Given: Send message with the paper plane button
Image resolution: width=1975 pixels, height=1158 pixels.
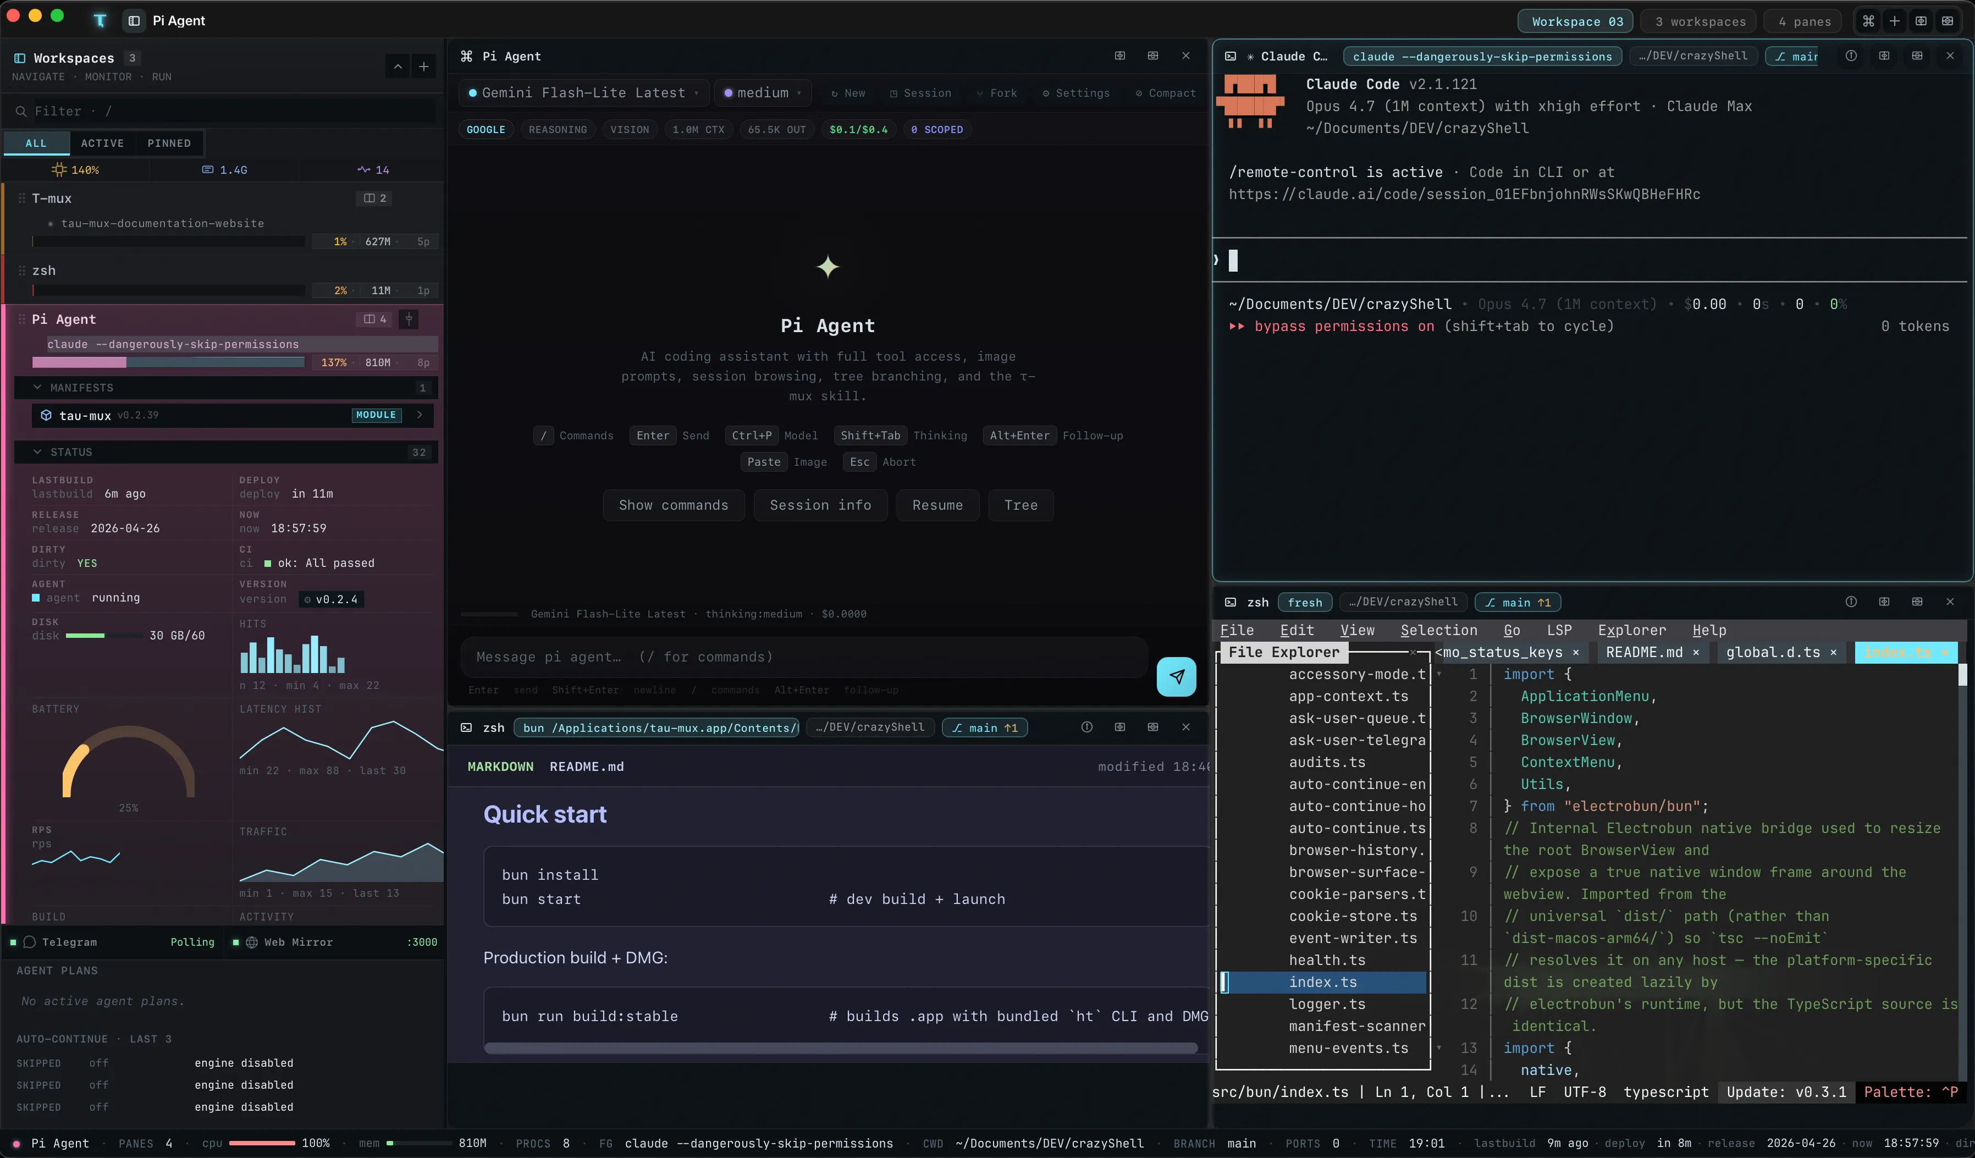Looking at the screenshot, I should tap(1177, 677).
